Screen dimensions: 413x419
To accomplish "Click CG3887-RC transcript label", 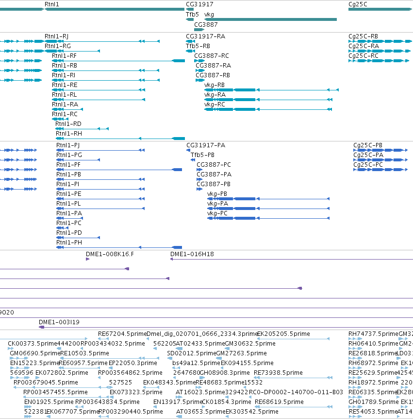I will point(212,56).
